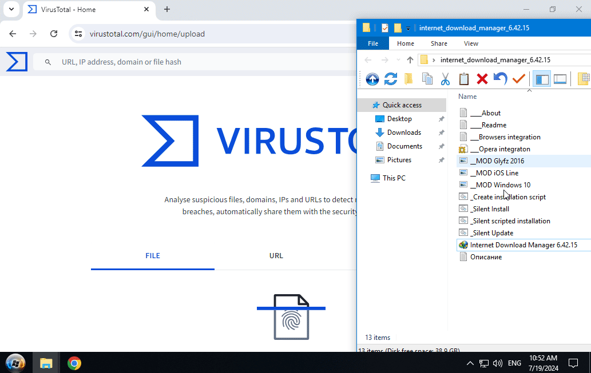Open a new Chrome tab
591x373 pixels.
point(167,9)
